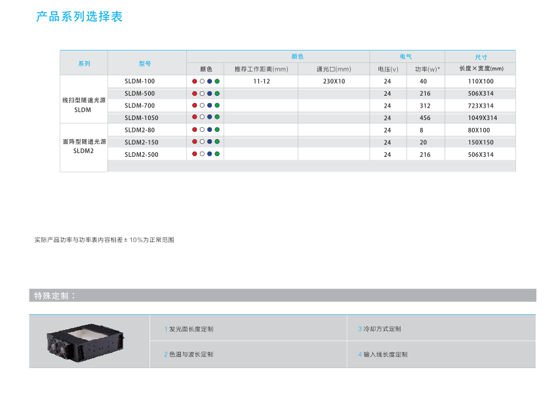Select model cell SLDM-1050
The image size is (560, 393).
[x=142, y=118]
